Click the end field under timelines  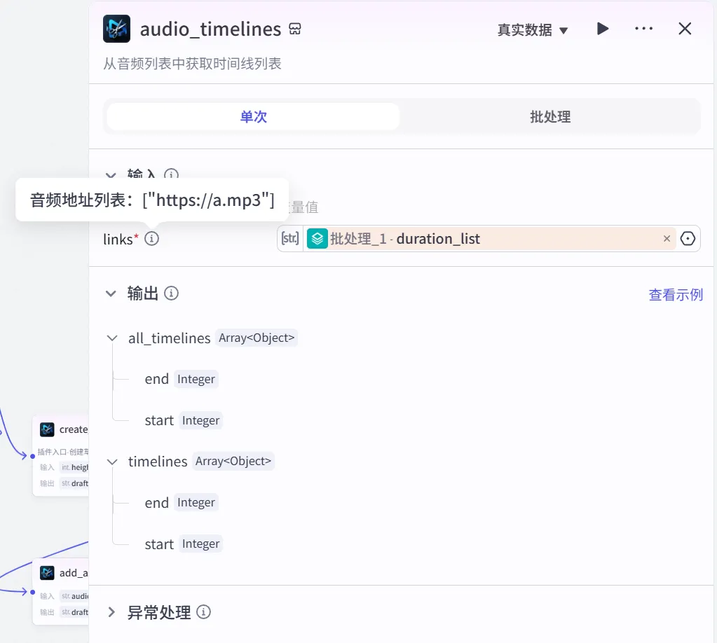(x=157, y=503)
